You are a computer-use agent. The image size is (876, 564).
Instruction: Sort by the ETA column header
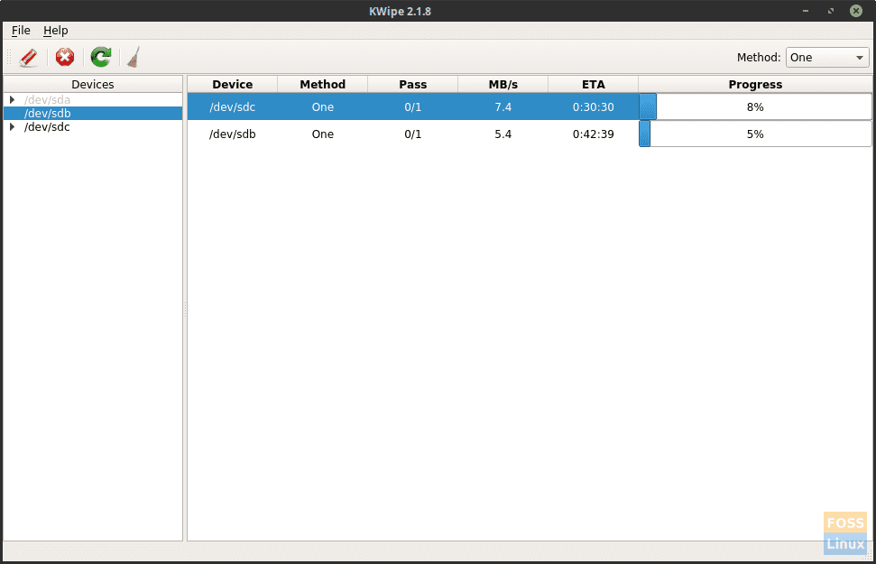pyautogui.click(x=594, y=85)
